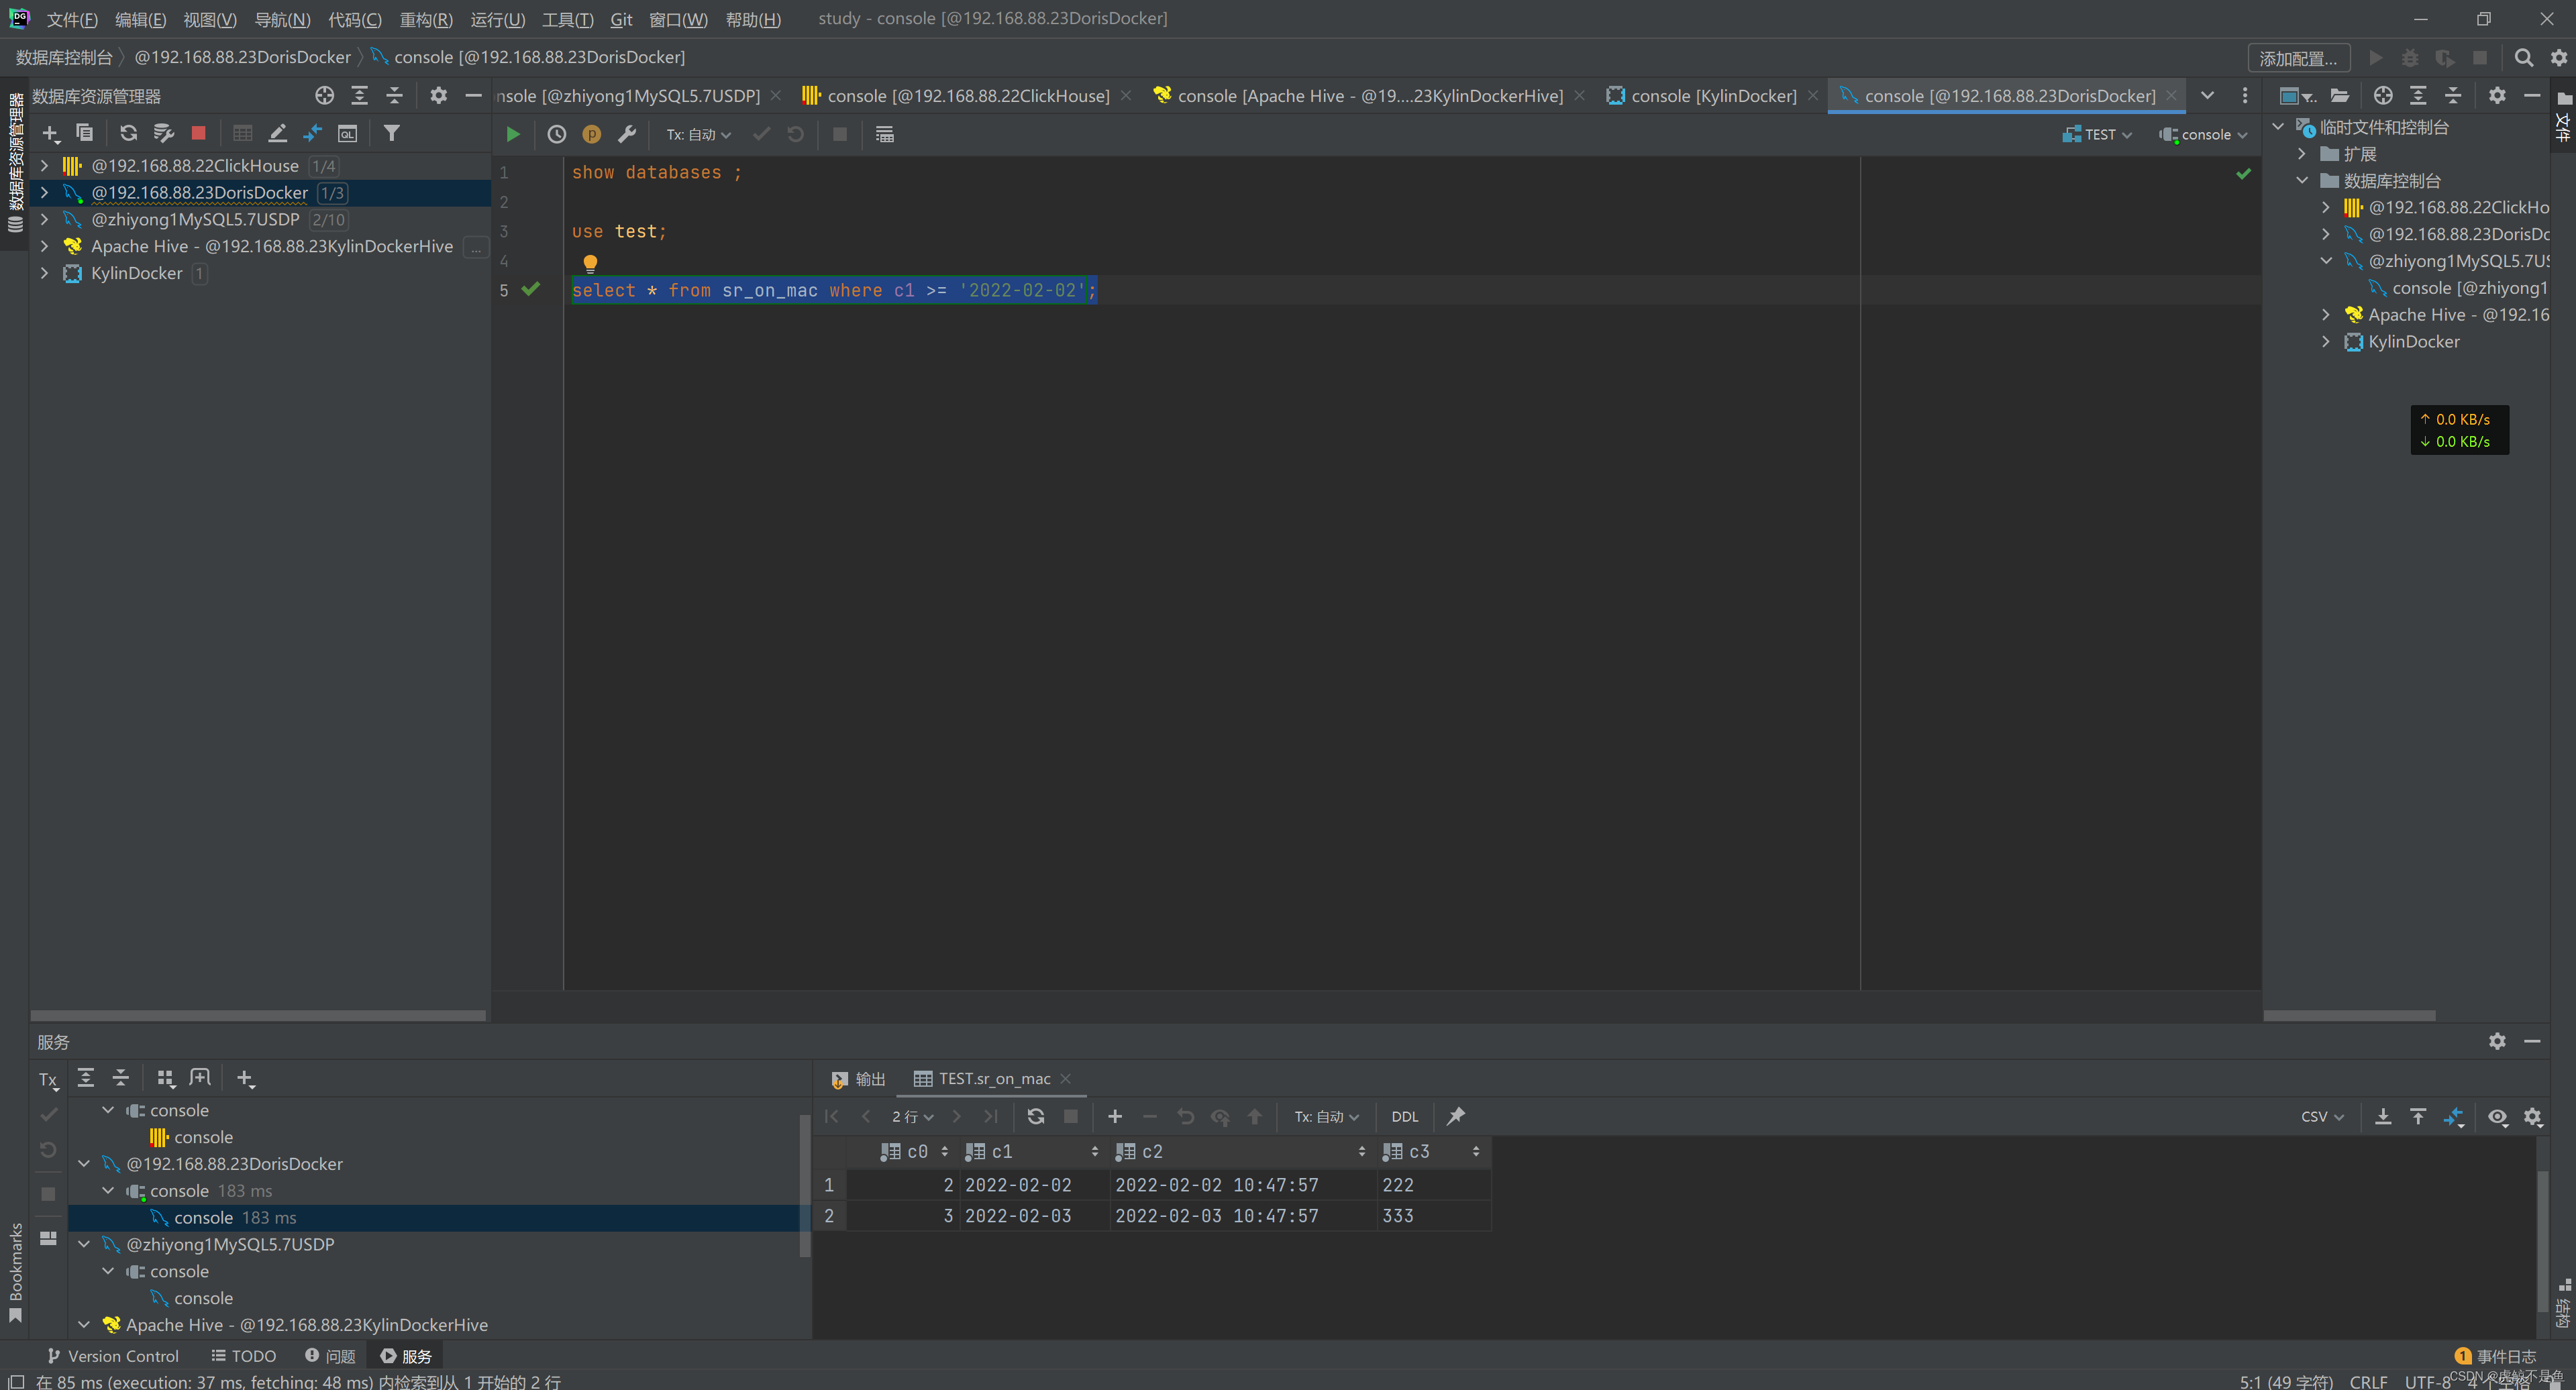Reload the result grid page
The height and width of the screenshot is (1390, 2576).
coord(1036,1116)
